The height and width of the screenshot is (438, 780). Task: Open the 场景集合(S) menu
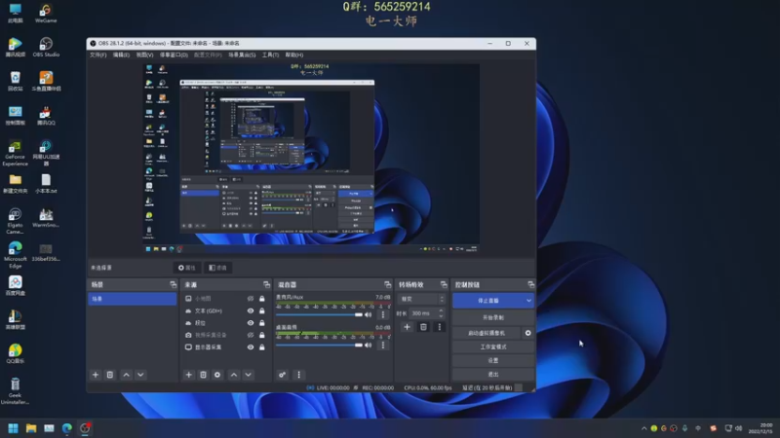pos(242,55)
